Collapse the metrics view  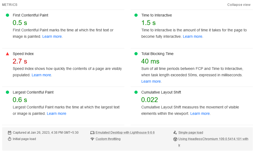coord(239,5)
